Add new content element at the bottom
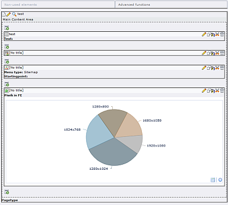This screenshot has width=228, height=205. coord(7,192)
